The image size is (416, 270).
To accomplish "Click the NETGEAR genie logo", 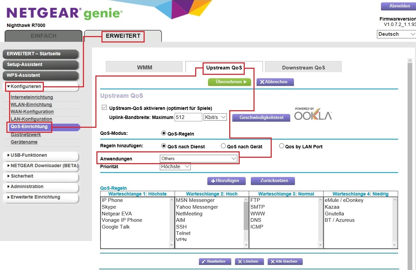I will [64, 13].
